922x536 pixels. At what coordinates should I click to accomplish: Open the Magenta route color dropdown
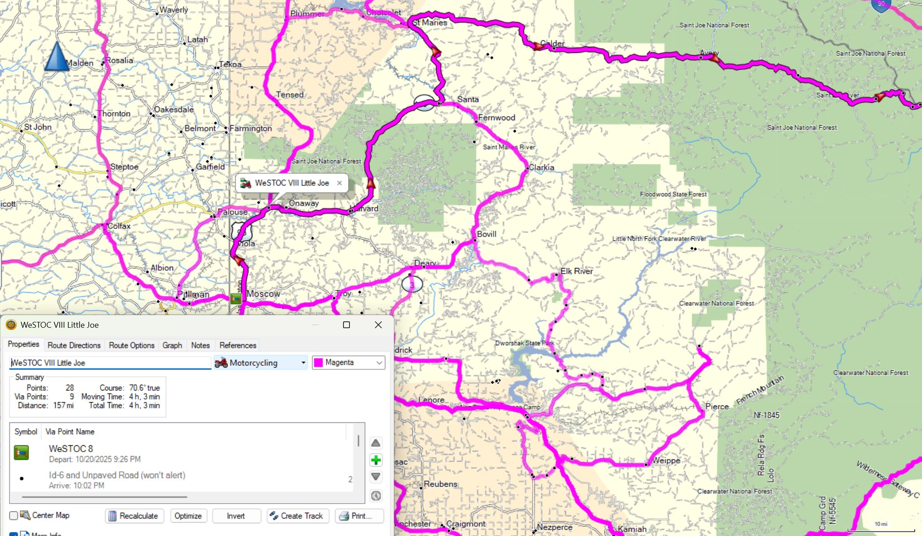349,362
